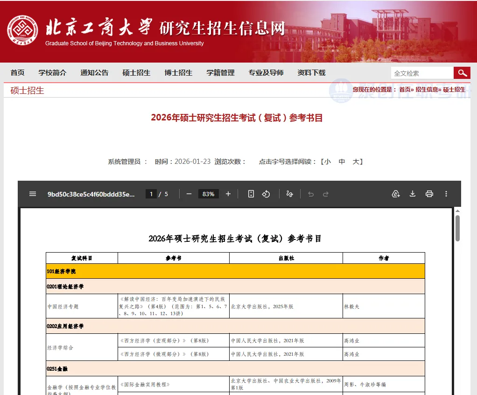This screenshot has width=477, height=395.
Task: Download the PDF file
Action: click(413, 194)
